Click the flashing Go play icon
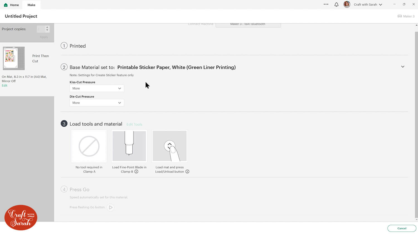Viewport: 418px width, 234px height. tap(111, 207)
